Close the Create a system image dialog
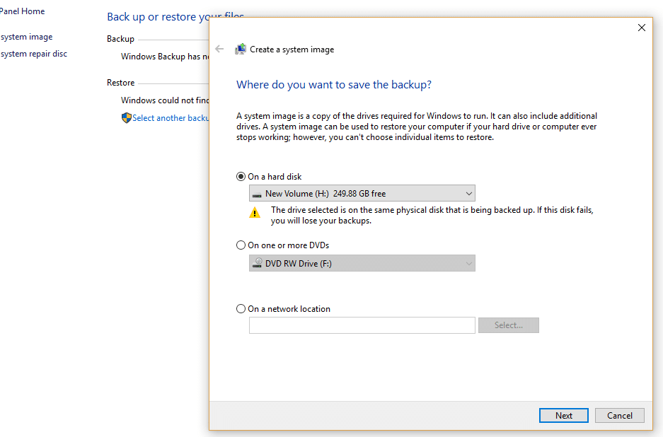This screenshot has width=663, height=437. pyautogui.click(x=641, y=28)
